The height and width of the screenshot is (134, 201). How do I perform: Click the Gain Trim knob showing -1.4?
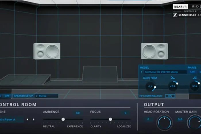pyautogui.click(x=151, y=86)
